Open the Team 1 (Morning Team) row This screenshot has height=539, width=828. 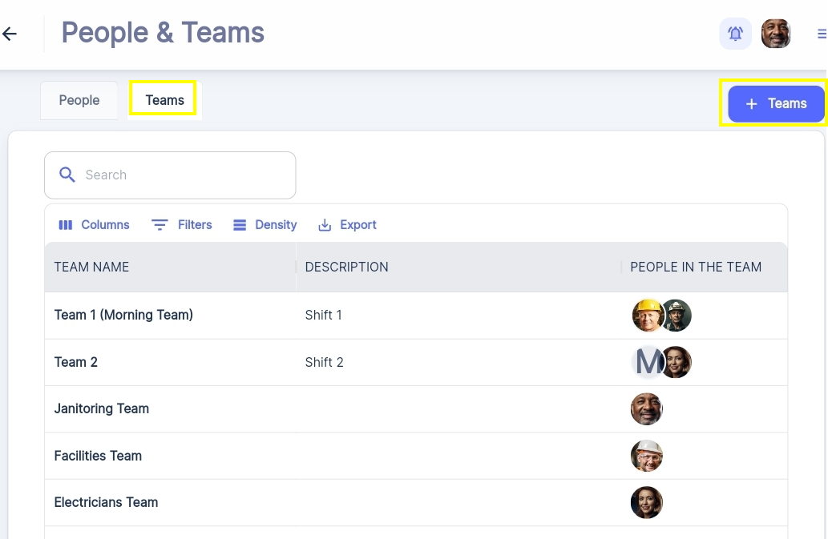[x=123, y=315]
